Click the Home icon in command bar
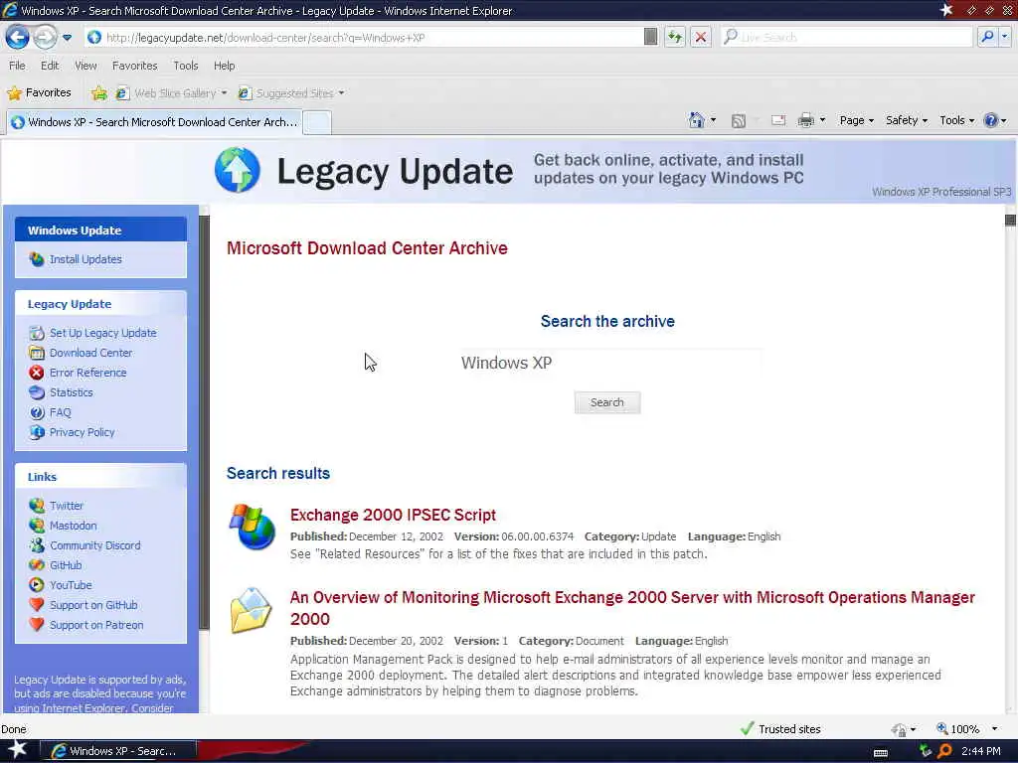The width and height of the screenshot is (1018, 763). (696, 120)
